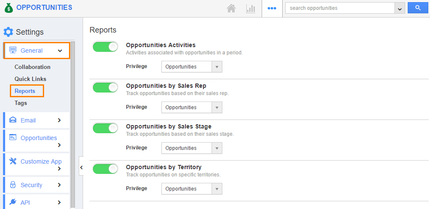Image resolution: width=430 pixels, height=209 pixels.
Task: Click the Opportunities money bag logo
Action: (x=9, y=8)
